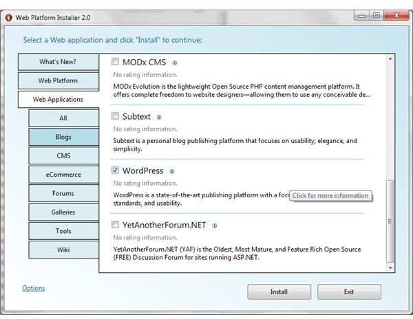Image resolution: width=413 pixels, height=319 pixels.
Task: Click info icon beside YetAnotherForum.NET
Action: (215, 225)
